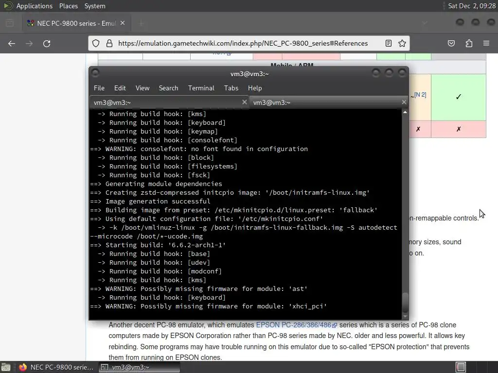The height and width of the screenshot is (373, 498).
Task: Open terminal Search menu
Action: click(168, 88)
